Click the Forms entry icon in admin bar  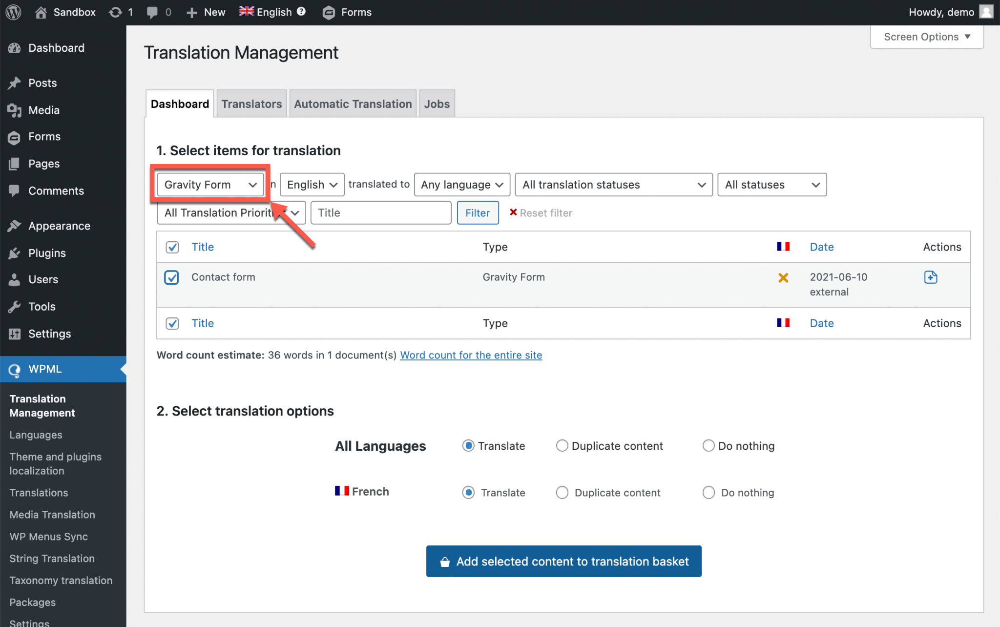pos(329,12)
